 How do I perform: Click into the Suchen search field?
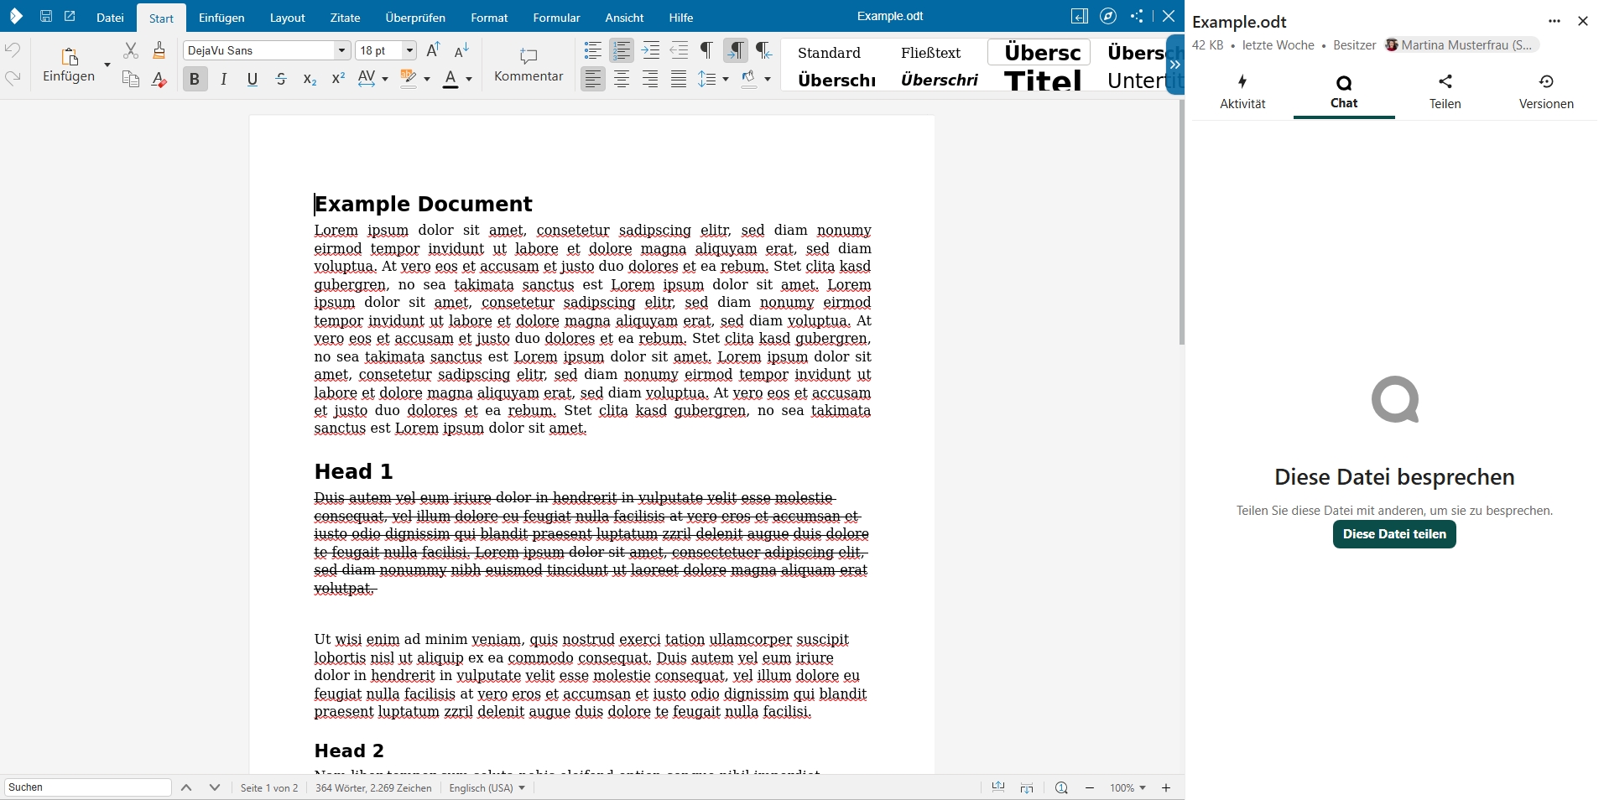tap(88, 787)
